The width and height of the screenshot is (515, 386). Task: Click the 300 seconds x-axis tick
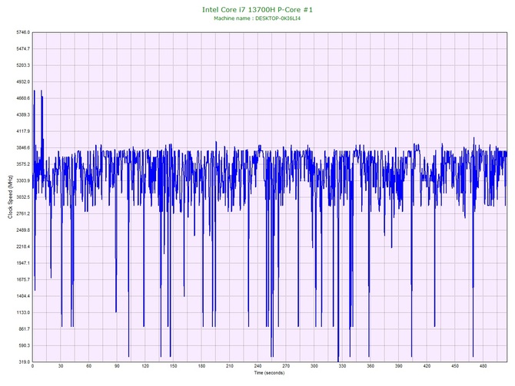point(314,366)
